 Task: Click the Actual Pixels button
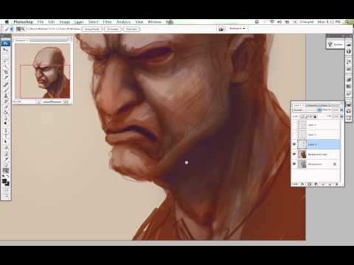click(x=92, y=29)
